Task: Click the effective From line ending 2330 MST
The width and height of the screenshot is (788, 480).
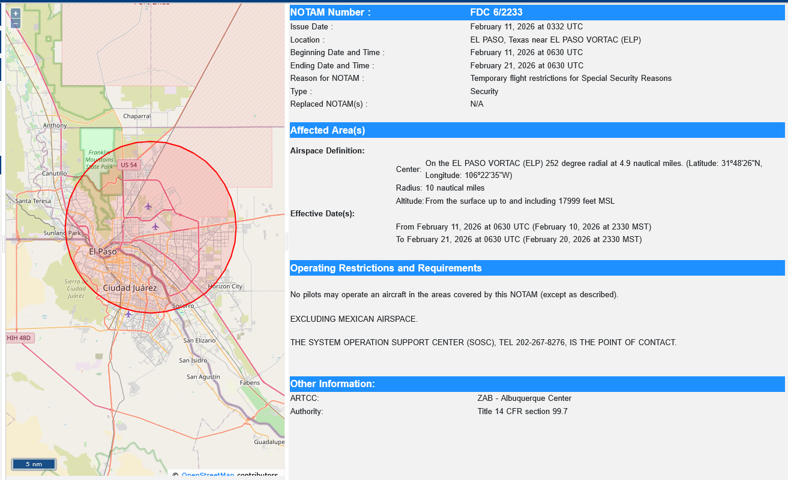Action: pyautogui.click(x=523, y=227)
